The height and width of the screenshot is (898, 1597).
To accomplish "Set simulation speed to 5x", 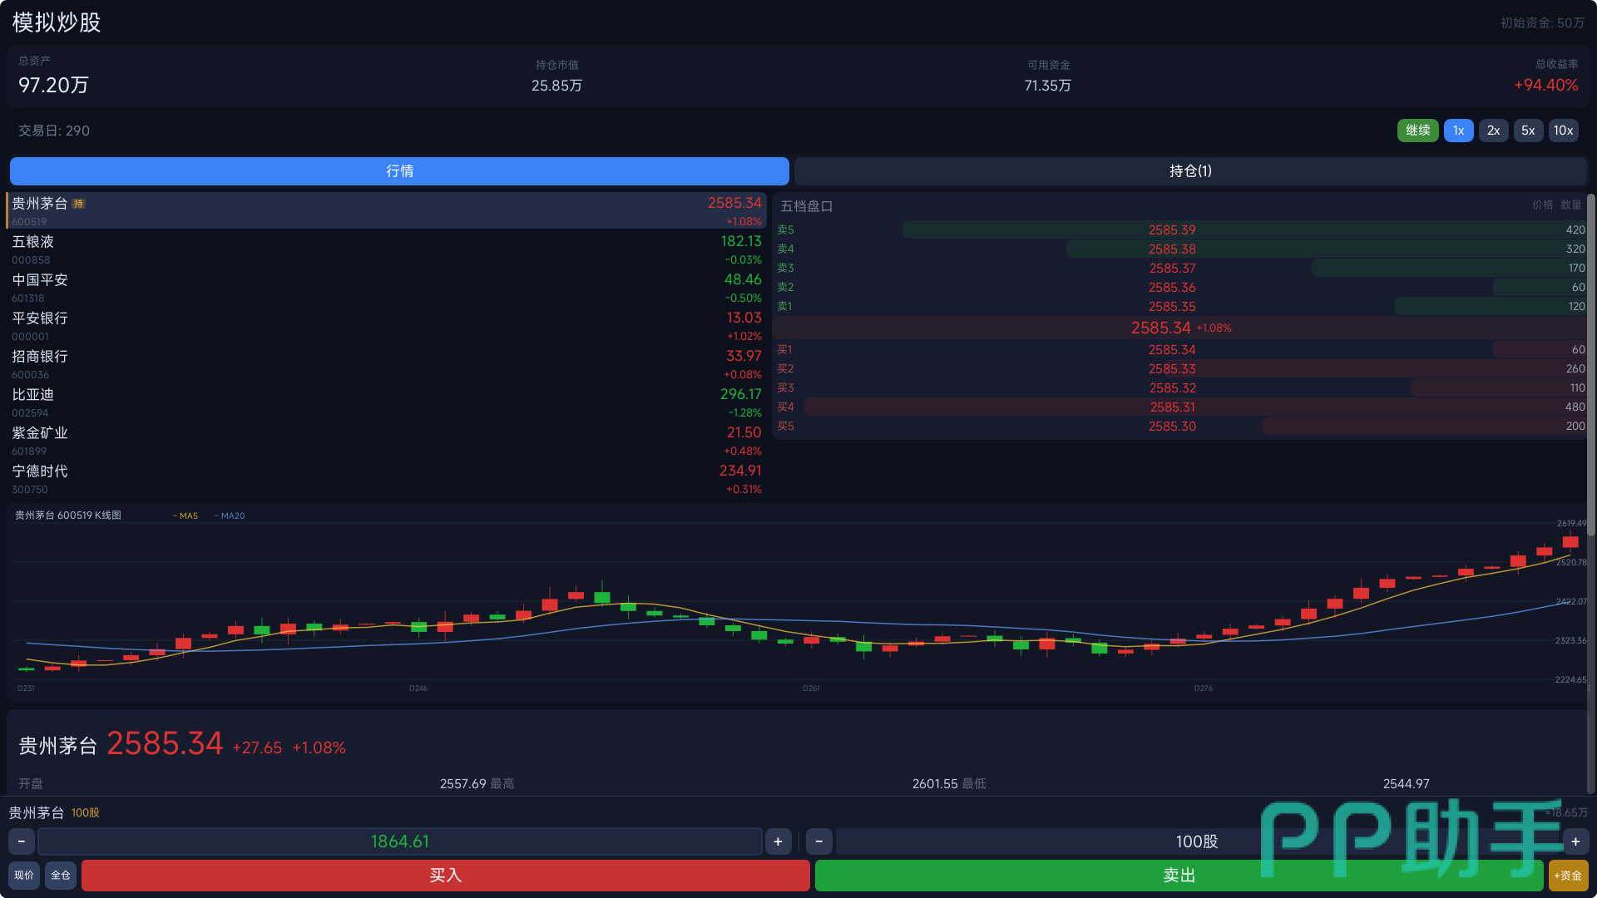I will 1528,131.
